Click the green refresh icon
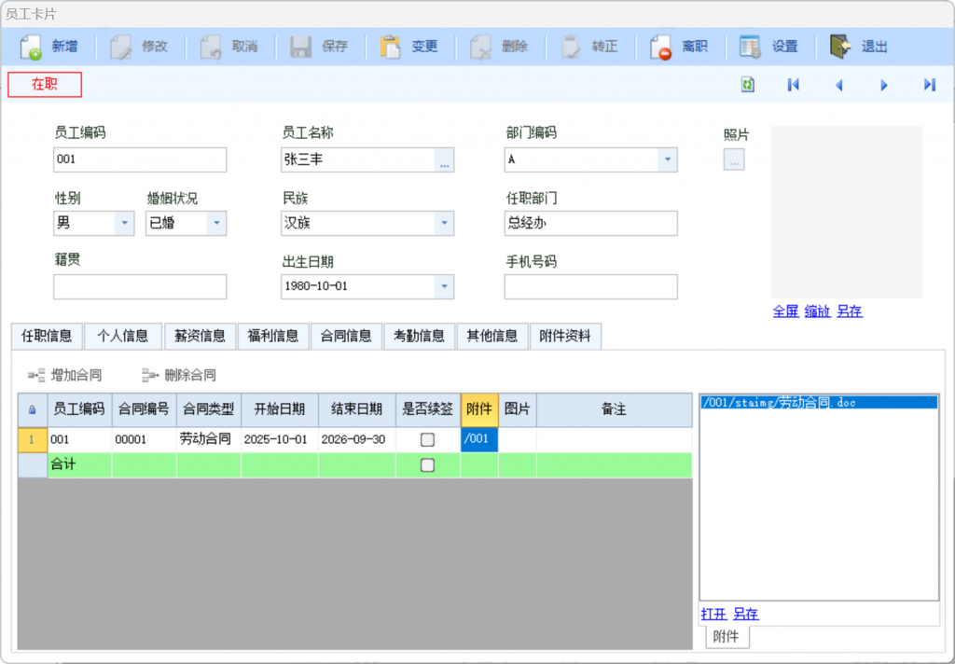 click(x=748, y=85)
